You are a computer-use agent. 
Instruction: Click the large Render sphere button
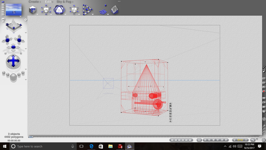(x=13, y=77)
